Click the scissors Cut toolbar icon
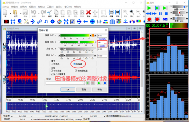This screenshot has width=189, height=122. coord(49,13)
